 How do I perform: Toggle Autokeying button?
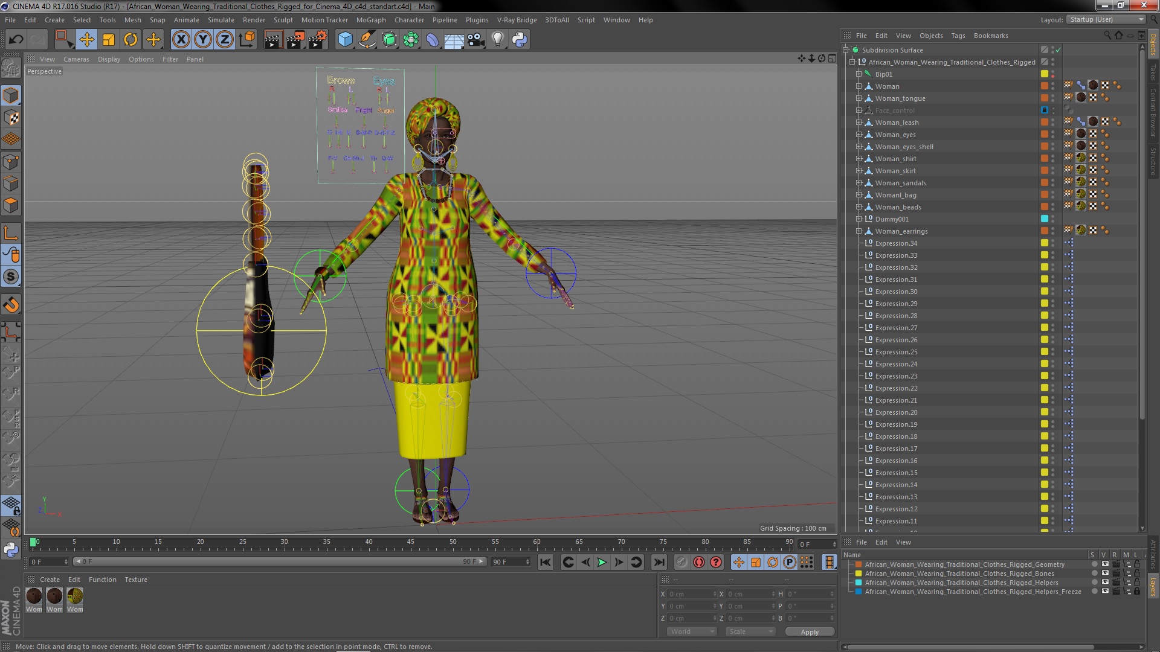699,562
